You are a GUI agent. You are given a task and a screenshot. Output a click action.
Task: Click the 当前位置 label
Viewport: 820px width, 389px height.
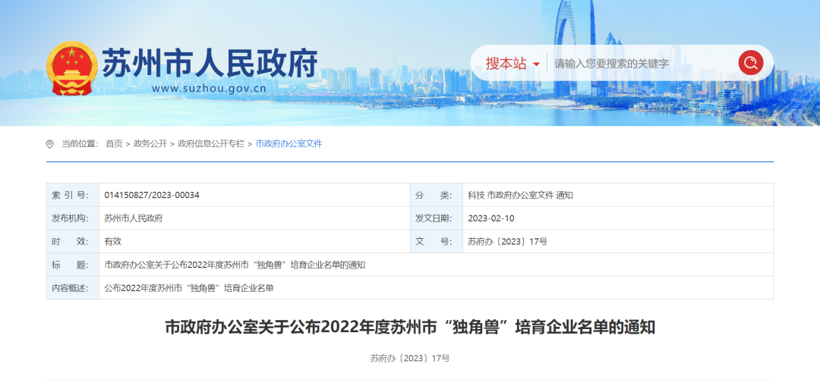[80, 143]
